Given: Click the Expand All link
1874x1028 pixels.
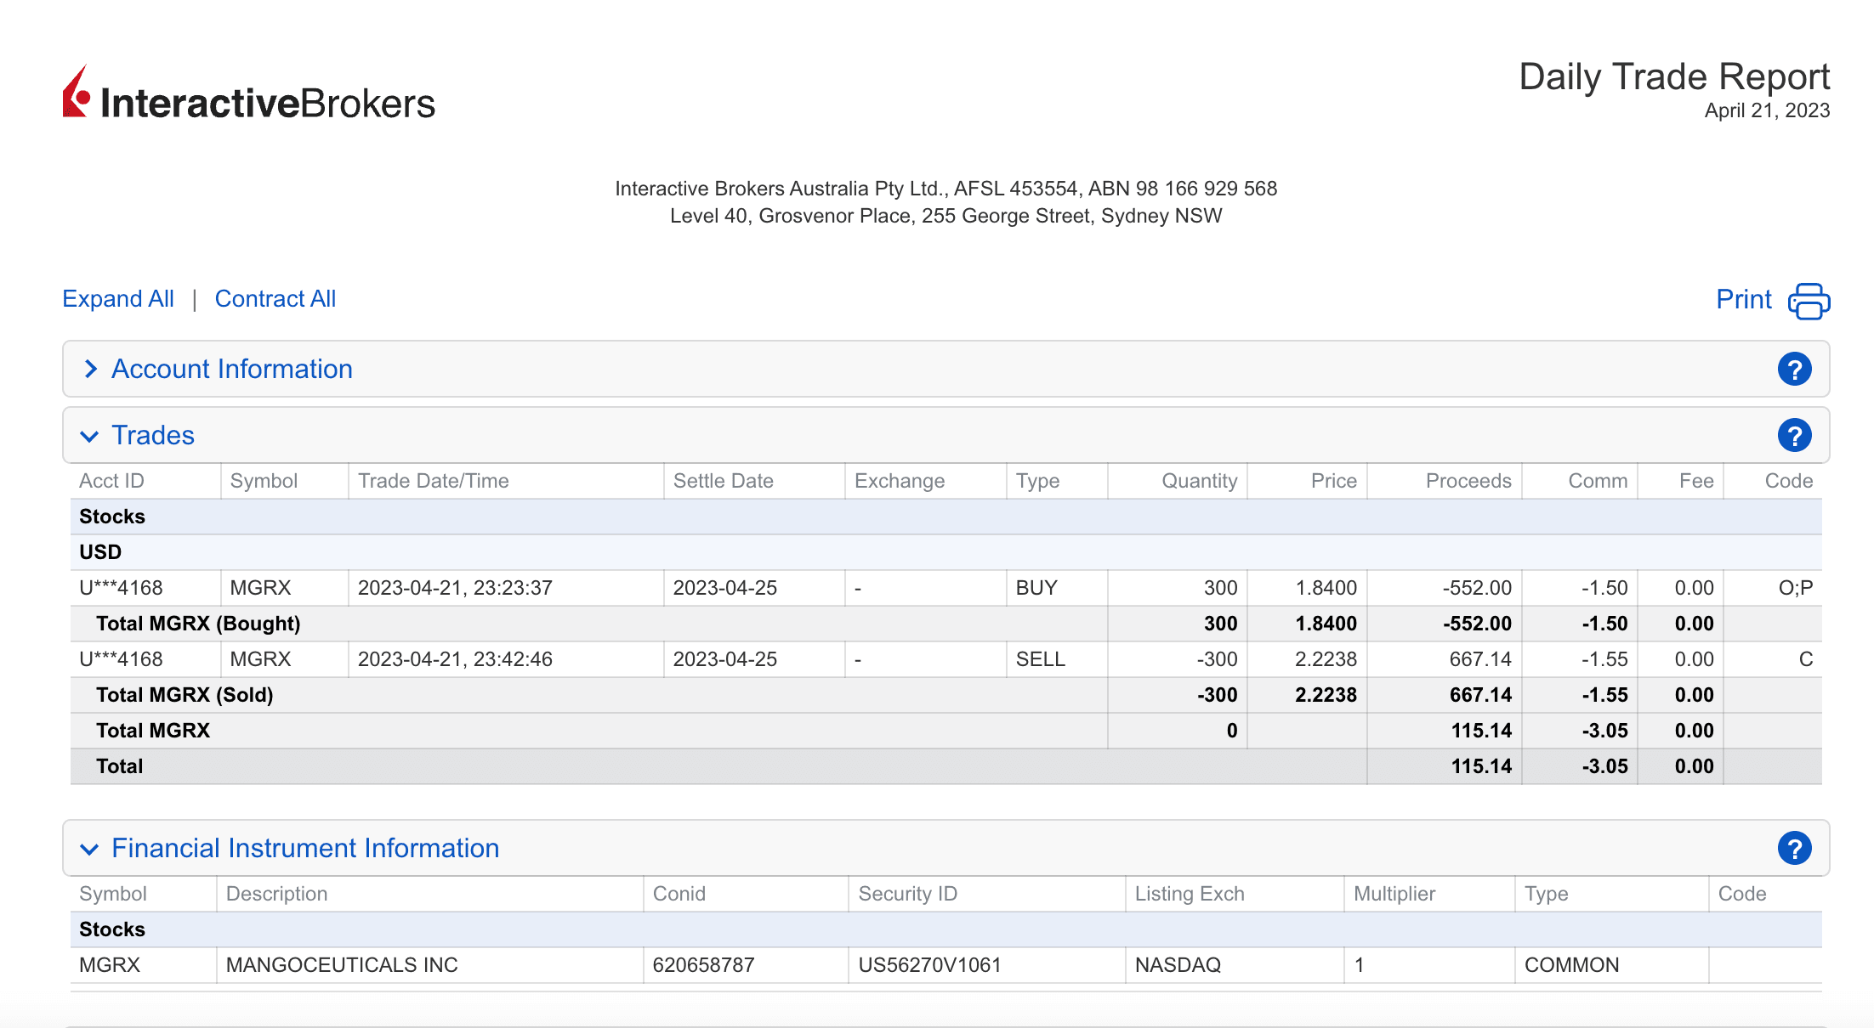Looking at the screenshot, I should [x=118, y=299].
